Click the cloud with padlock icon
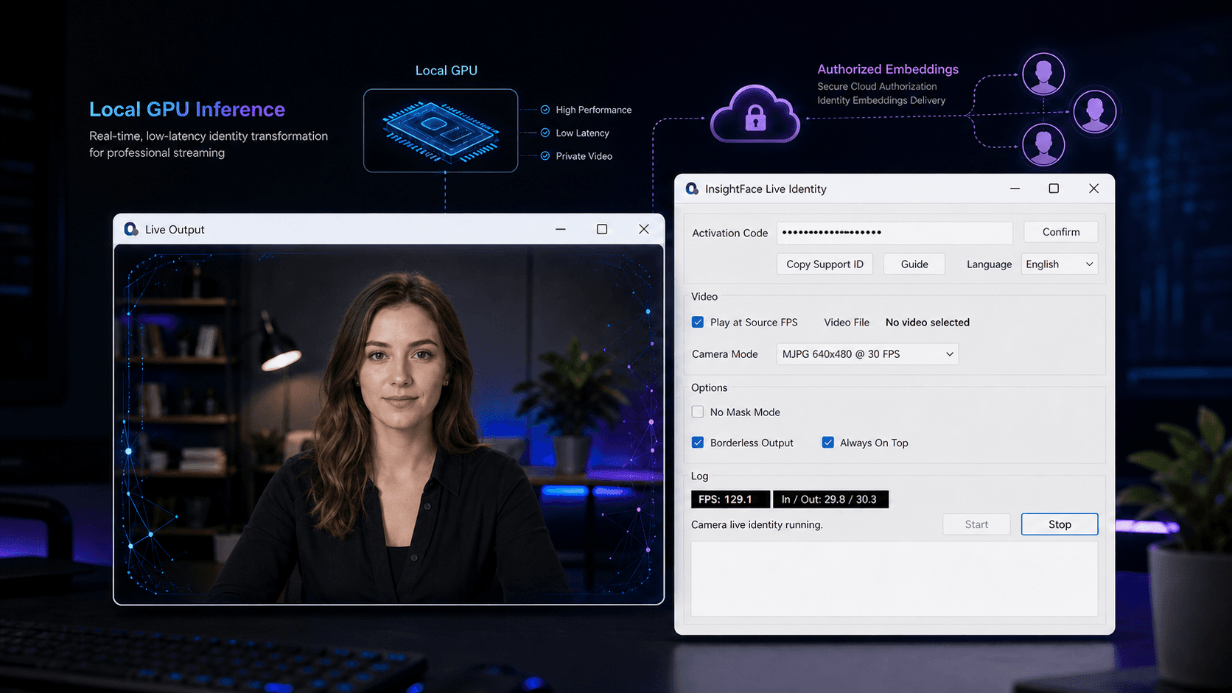1232x693 pixels. pos(755,113)
